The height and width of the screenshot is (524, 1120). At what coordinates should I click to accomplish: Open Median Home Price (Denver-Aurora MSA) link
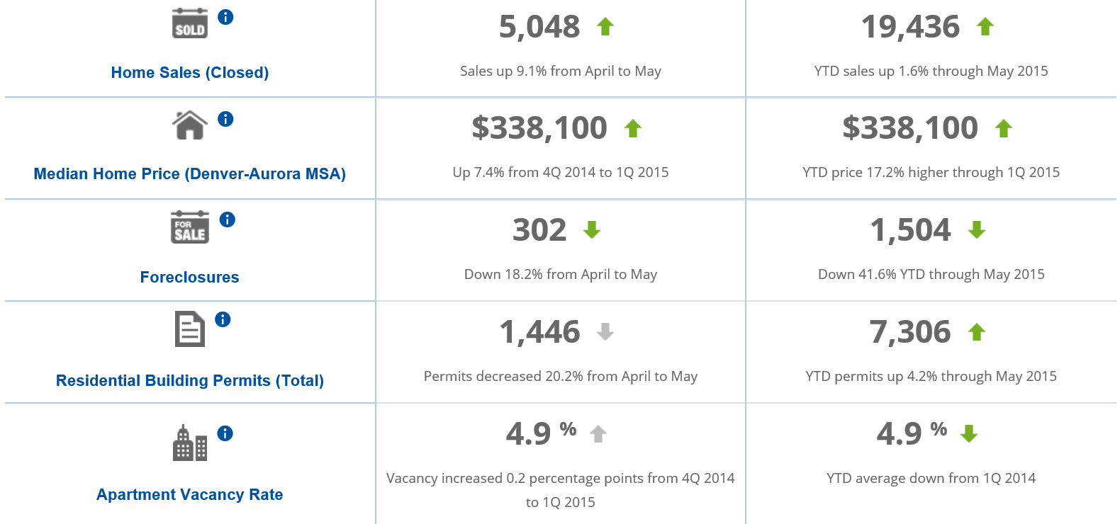pos(190,173)
